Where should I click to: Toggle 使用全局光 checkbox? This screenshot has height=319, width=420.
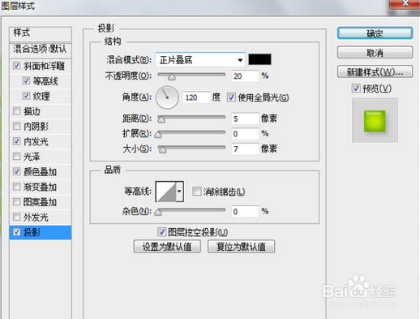click(x=231, y=97)
